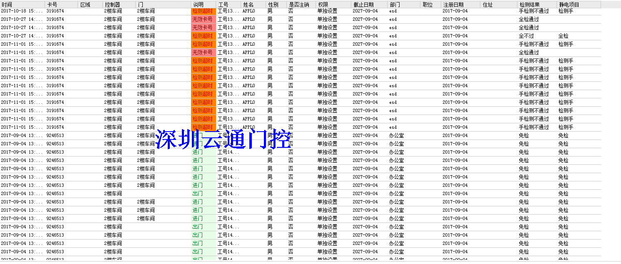
Task: Sort by the 姓名 column header
Action: click(x=253, y=5)
